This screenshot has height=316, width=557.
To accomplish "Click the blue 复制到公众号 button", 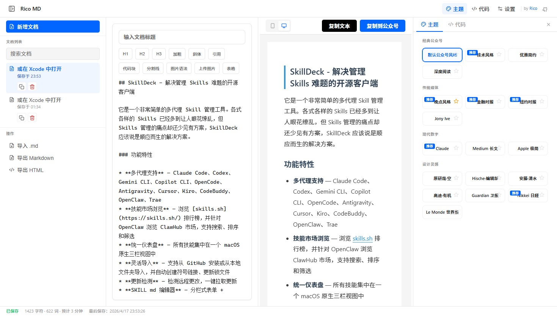I will click(x=383, y=26).
